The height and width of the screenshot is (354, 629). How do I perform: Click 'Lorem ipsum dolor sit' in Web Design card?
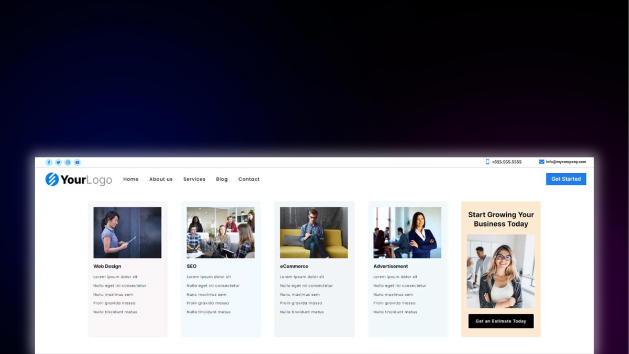(x=115, y=277)
